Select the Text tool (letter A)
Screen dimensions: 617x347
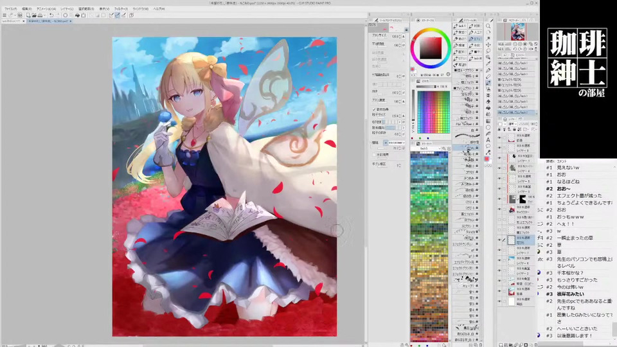pos(488,139)
